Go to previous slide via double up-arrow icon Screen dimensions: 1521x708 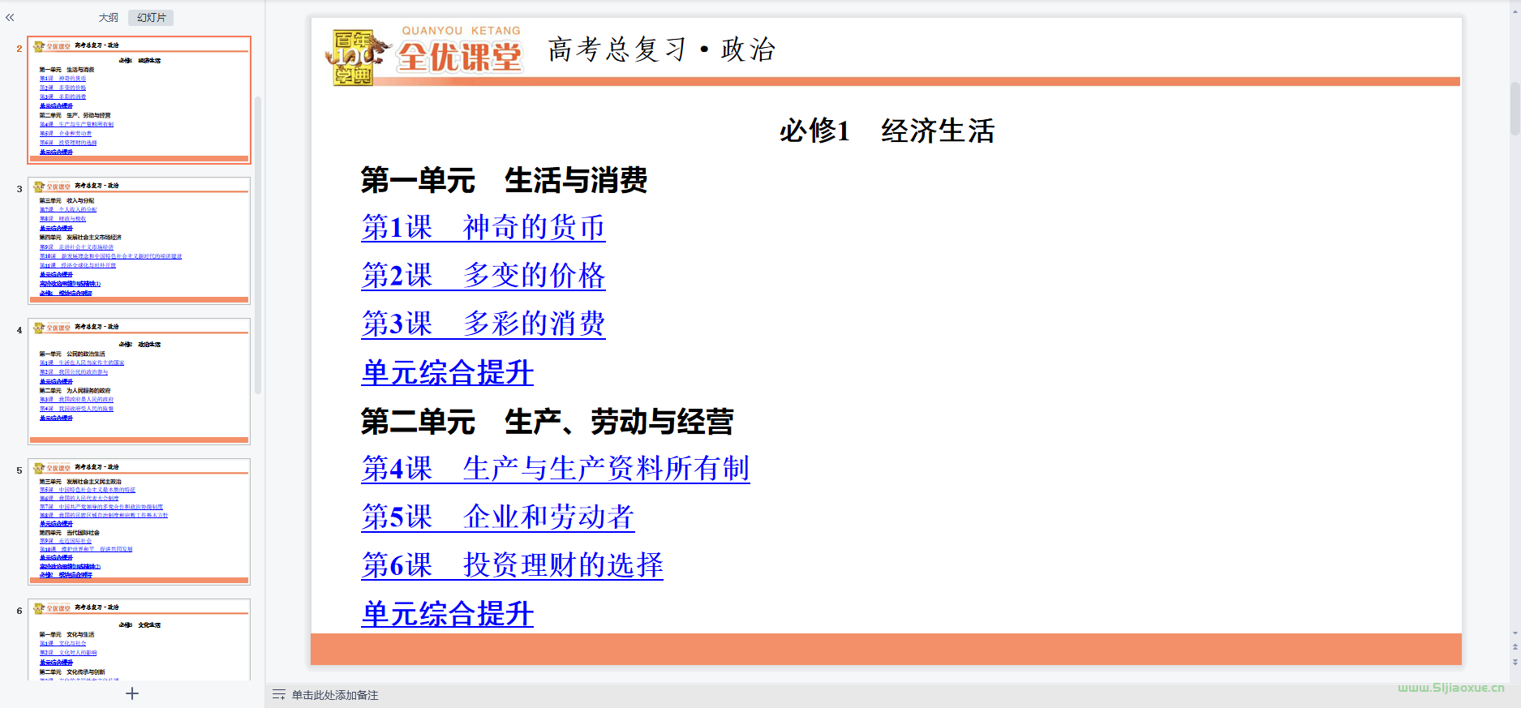(x=1515, y=647)
